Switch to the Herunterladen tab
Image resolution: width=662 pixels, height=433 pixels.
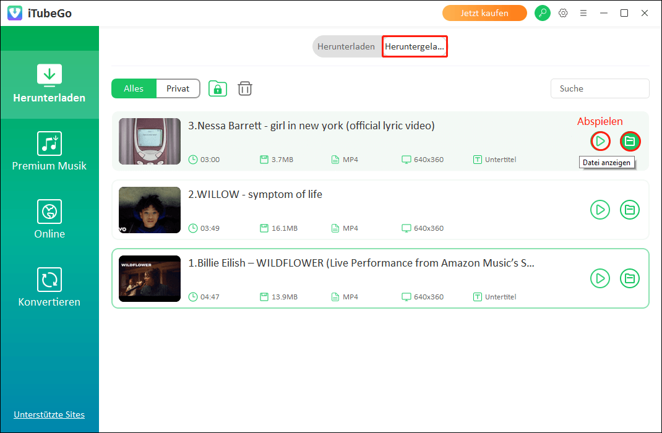coord(346,46)
